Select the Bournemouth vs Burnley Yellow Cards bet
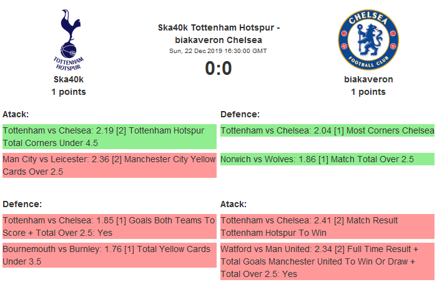 pyautogui.click(x=109, y=255)
